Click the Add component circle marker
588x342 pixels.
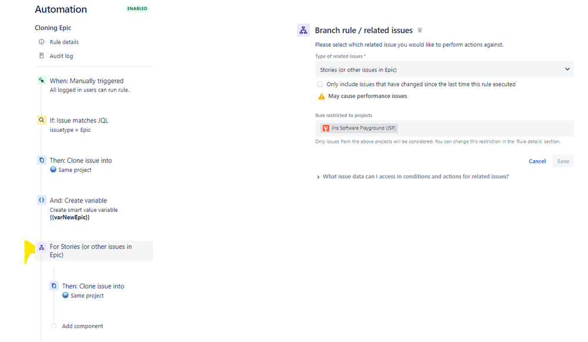[54, 326]
